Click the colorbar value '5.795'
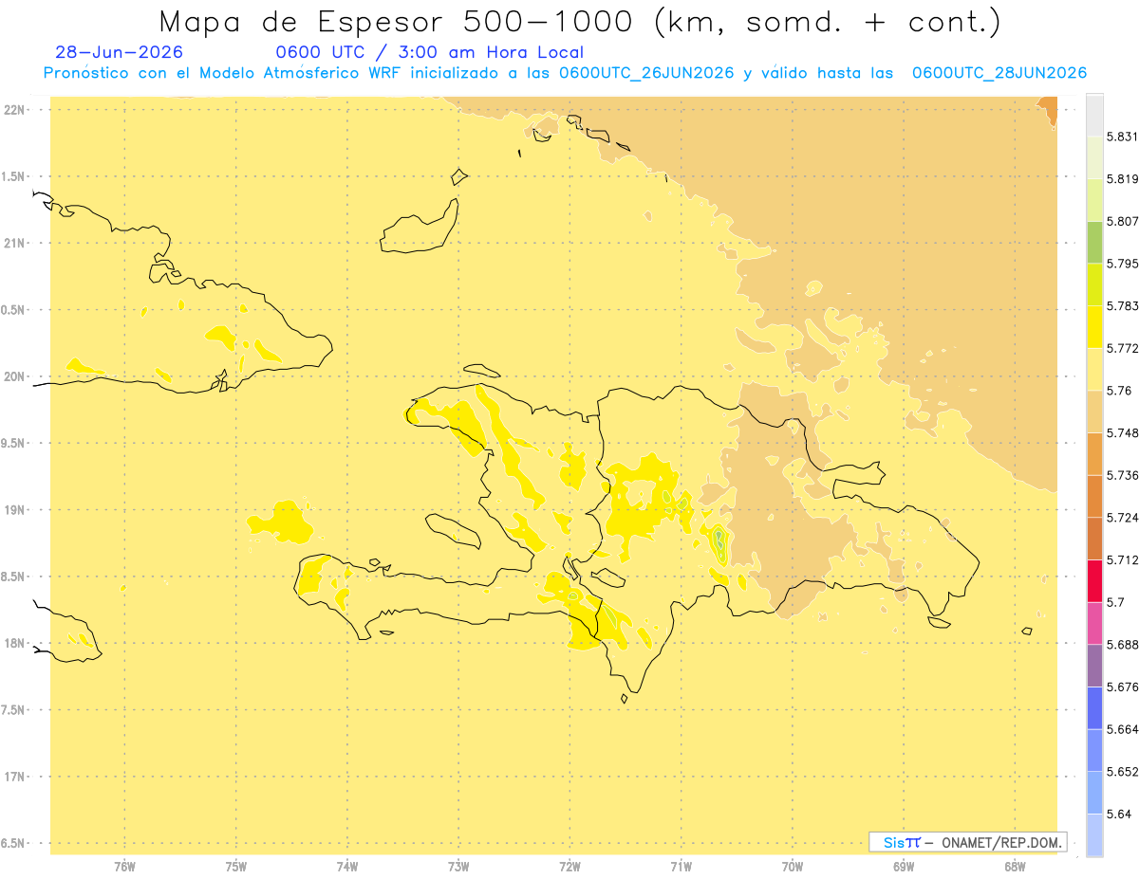The height and width of the screenshot is (879, 1139). point(1123,264)
